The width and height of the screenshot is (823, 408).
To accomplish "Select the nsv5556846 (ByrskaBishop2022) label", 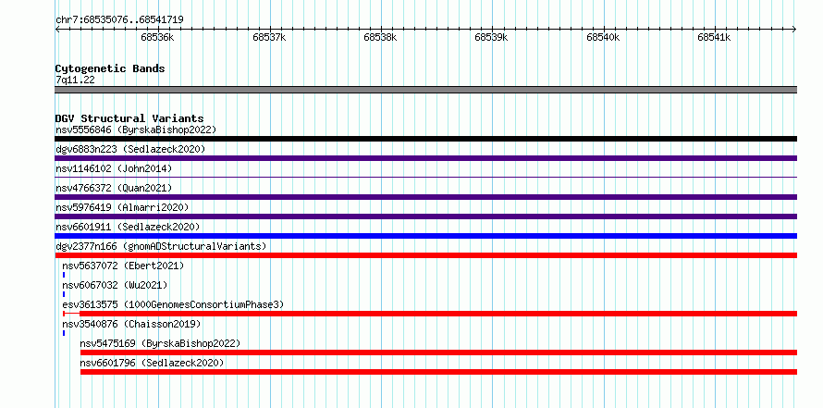I will [x=136, y=130].
